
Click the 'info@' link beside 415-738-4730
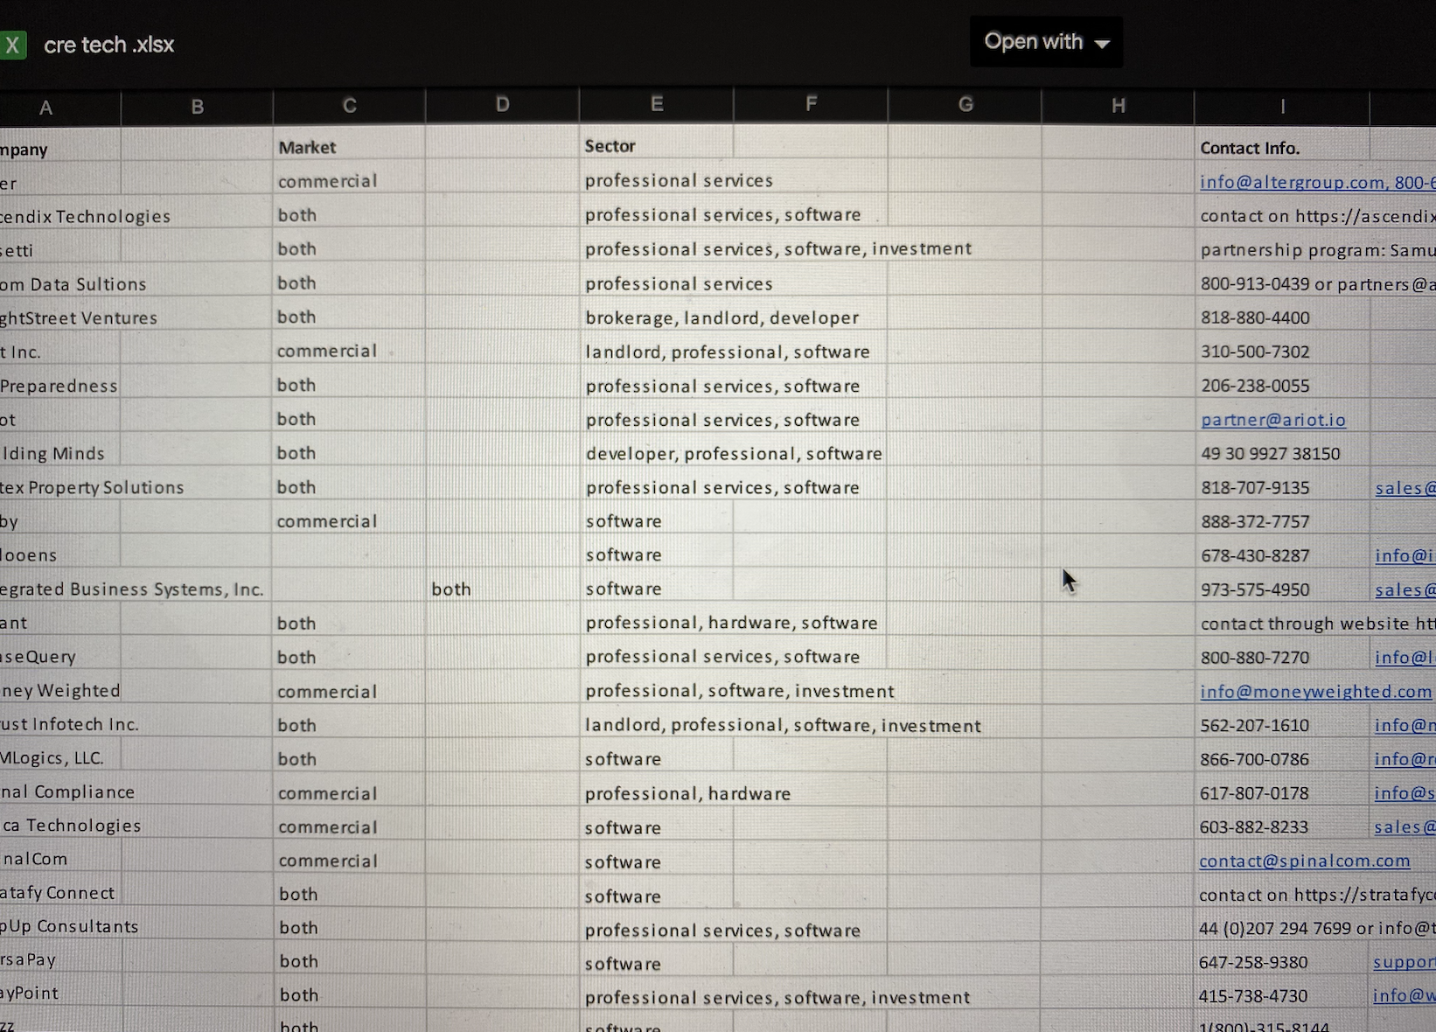pos(1404,995)
